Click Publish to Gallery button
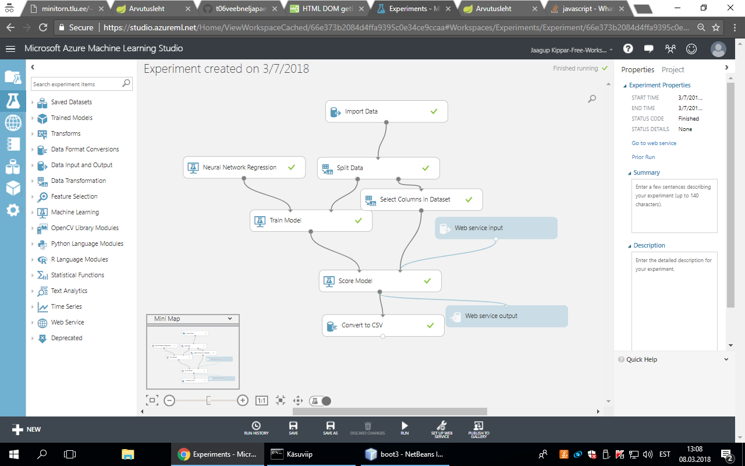This screenshot has width=745, height=466. pyautogui.click(x=478, y=430)
